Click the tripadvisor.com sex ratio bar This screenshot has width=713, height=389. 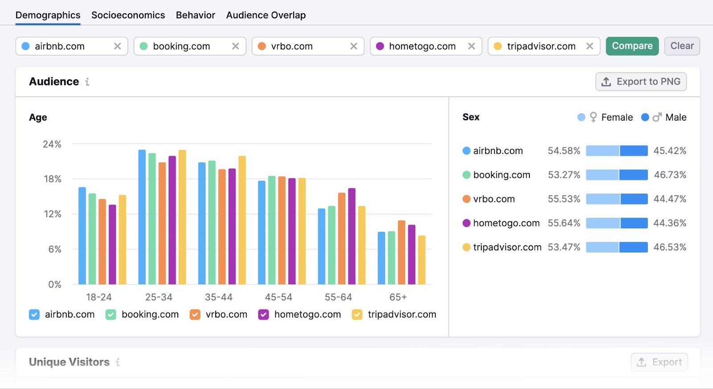[x=617, y=247]
